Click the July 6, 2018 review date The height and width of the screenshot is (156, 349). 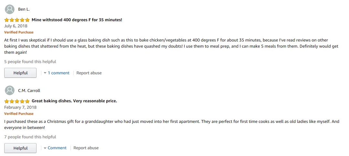[16, 26]
